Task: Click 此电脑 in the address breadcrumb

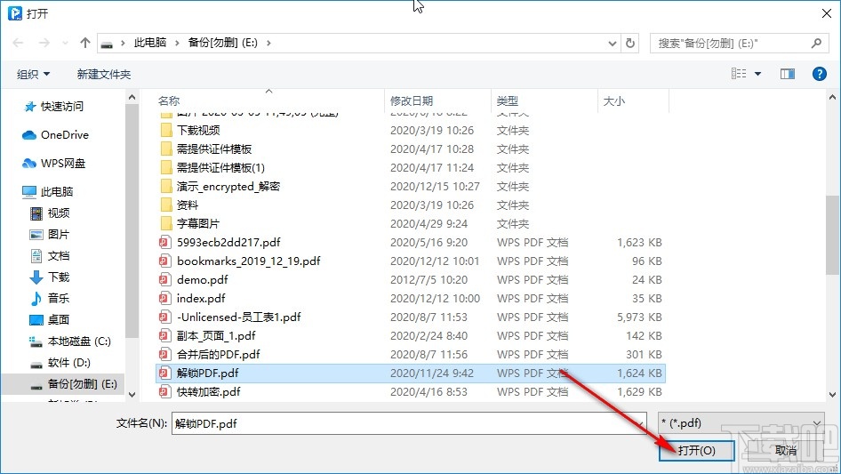Action: click(149, 43)
